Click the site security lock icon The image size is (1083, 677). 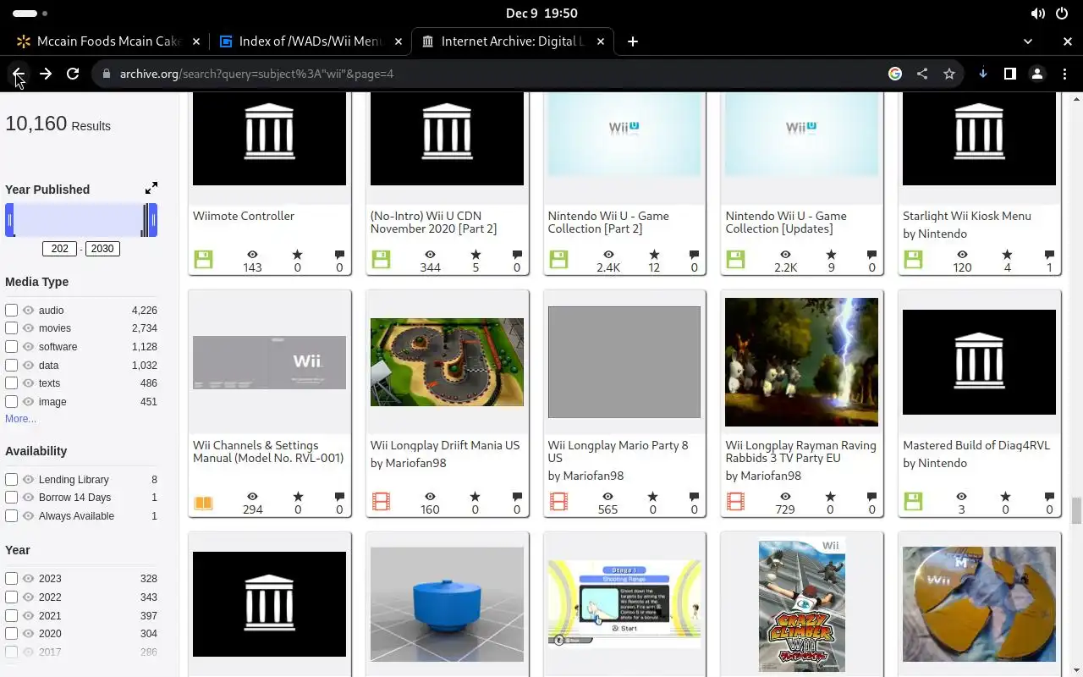(x=106, y=74)
